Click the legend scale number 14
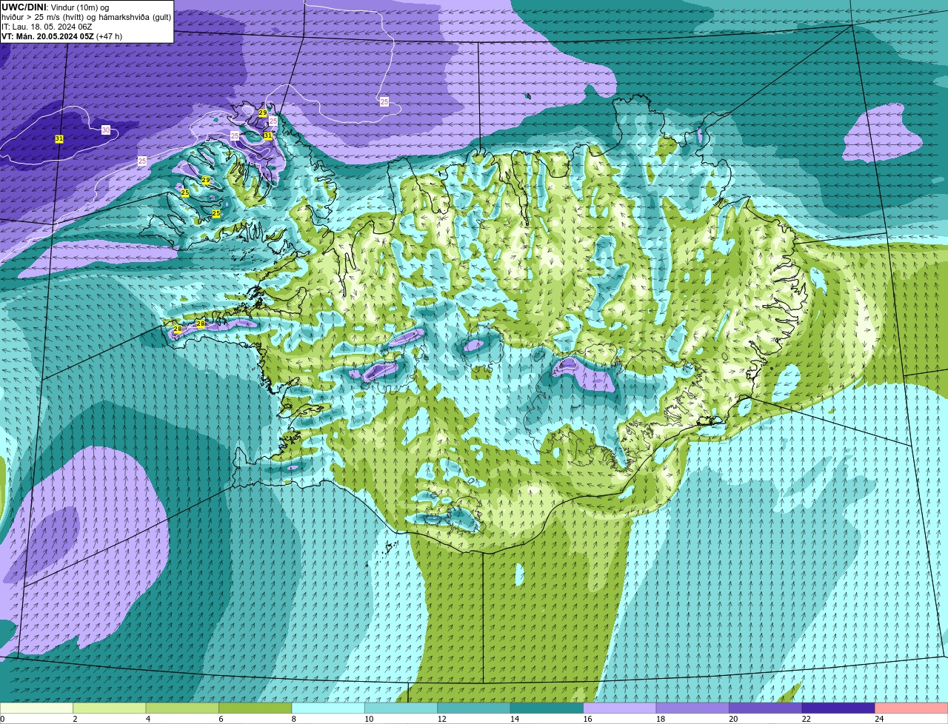Screen dimensions: 948x724 pyautogui.click(x=515, y=719)
